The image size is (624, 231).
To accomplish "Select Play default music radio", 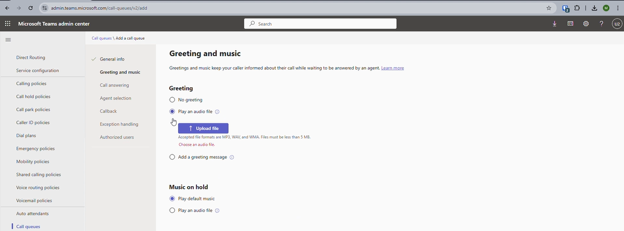I will (x=172, y=199).
